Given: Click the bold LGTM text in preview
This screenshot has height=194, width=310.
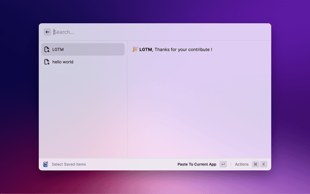Looking at the screenshot, I should 145,49.
